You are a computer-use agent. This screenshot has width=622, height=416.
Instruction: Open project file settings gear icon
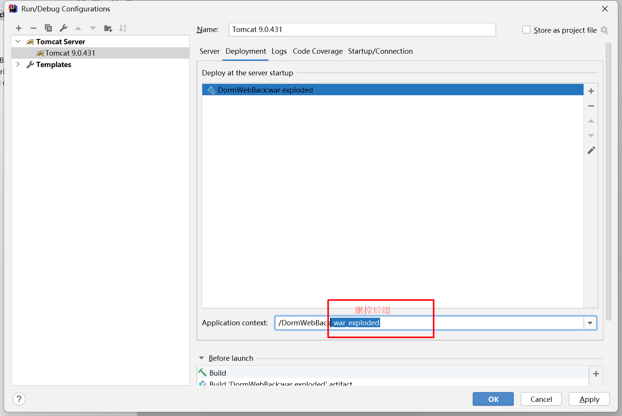tap(604, 30)
